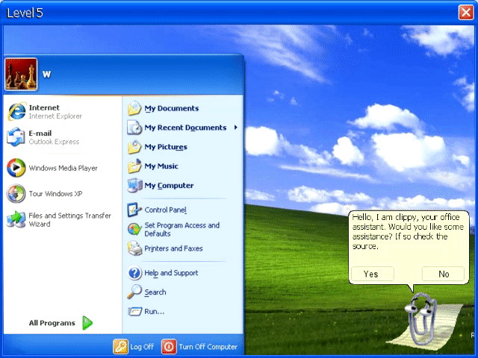
Task: Click the My Documents folder icon
Action: click(134, 108)
